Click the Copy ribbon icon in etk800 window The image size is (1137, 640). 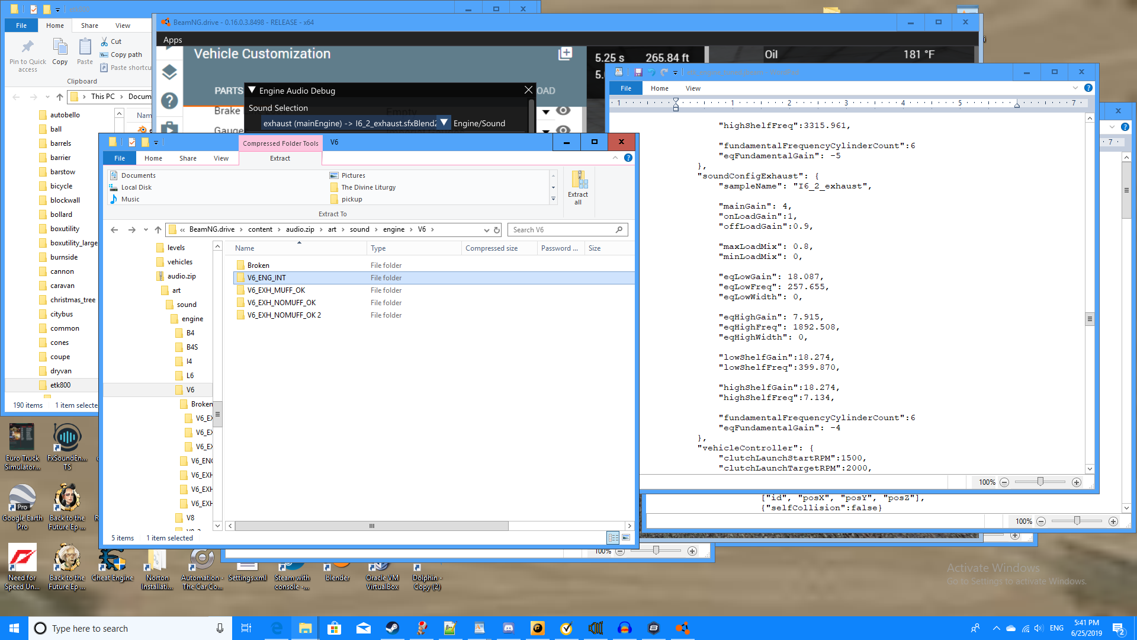pyautogui.click(x=60, y=52)
